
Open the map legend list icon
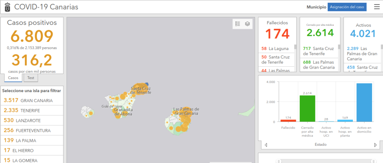[238, 24]
